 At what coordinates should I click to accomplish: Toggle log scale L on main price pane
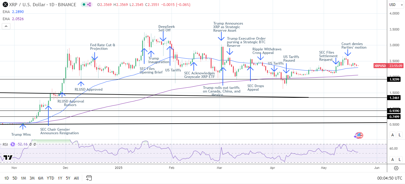[400, 135]
